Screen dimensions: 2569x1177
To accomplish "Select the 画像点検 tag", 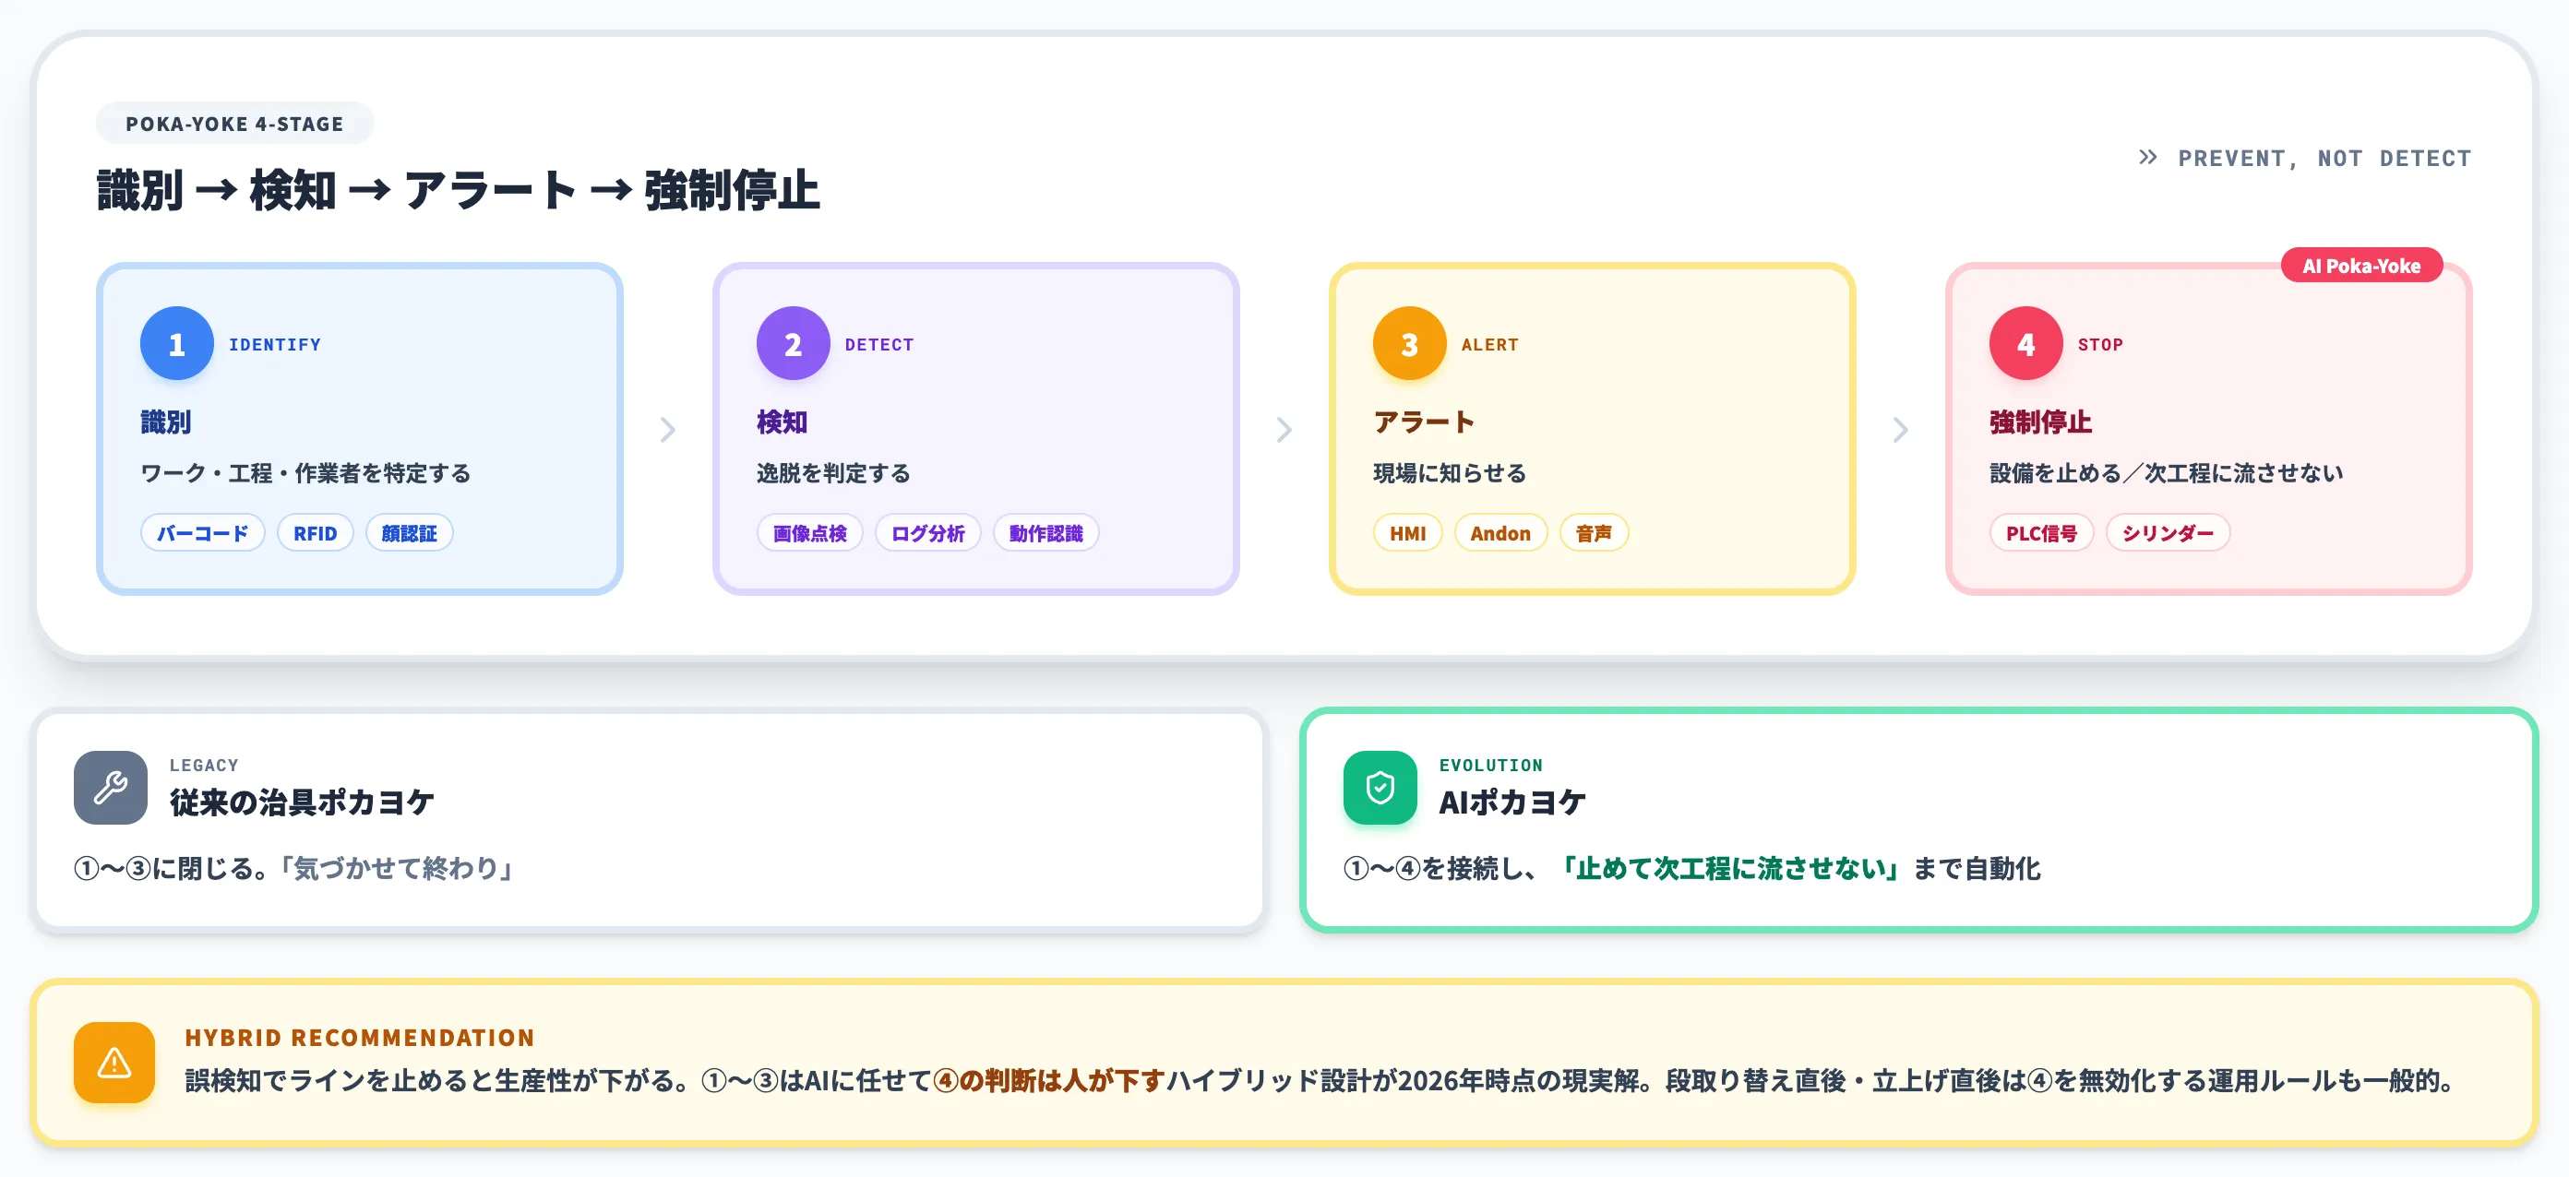I will click(810, 533).
